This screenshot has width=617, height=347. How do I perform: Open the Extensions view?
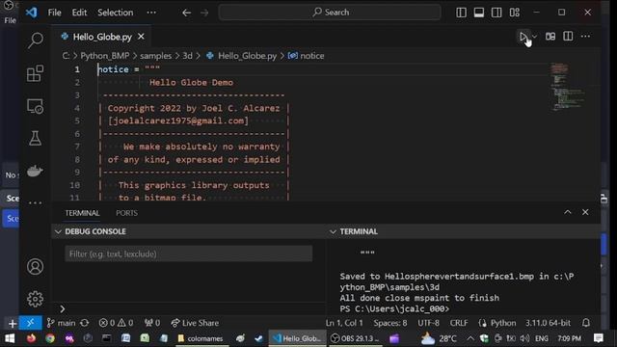(x=35, y=73)
